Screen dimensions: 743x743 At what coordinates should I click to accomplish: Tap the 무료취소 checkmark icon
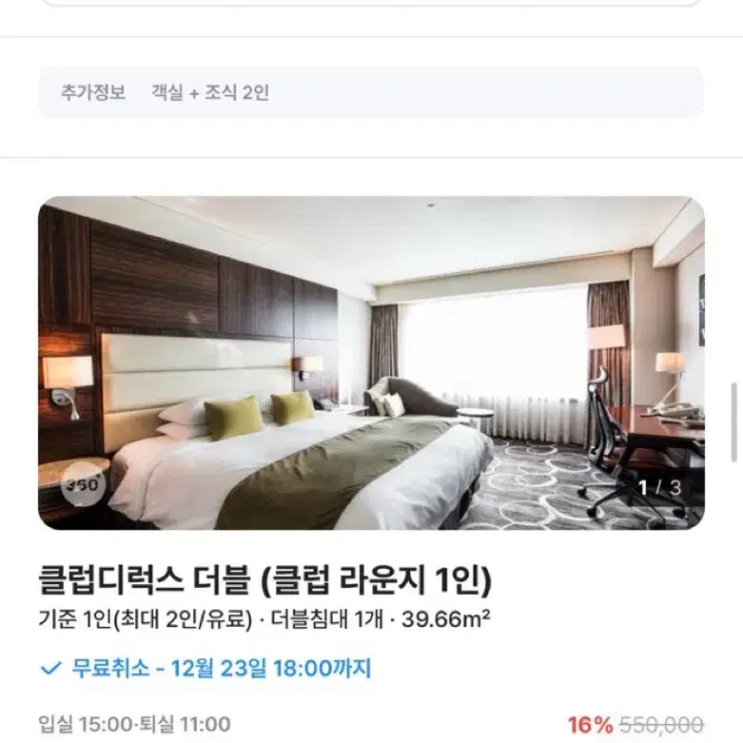pyautogui.click(x=50, y=668)
